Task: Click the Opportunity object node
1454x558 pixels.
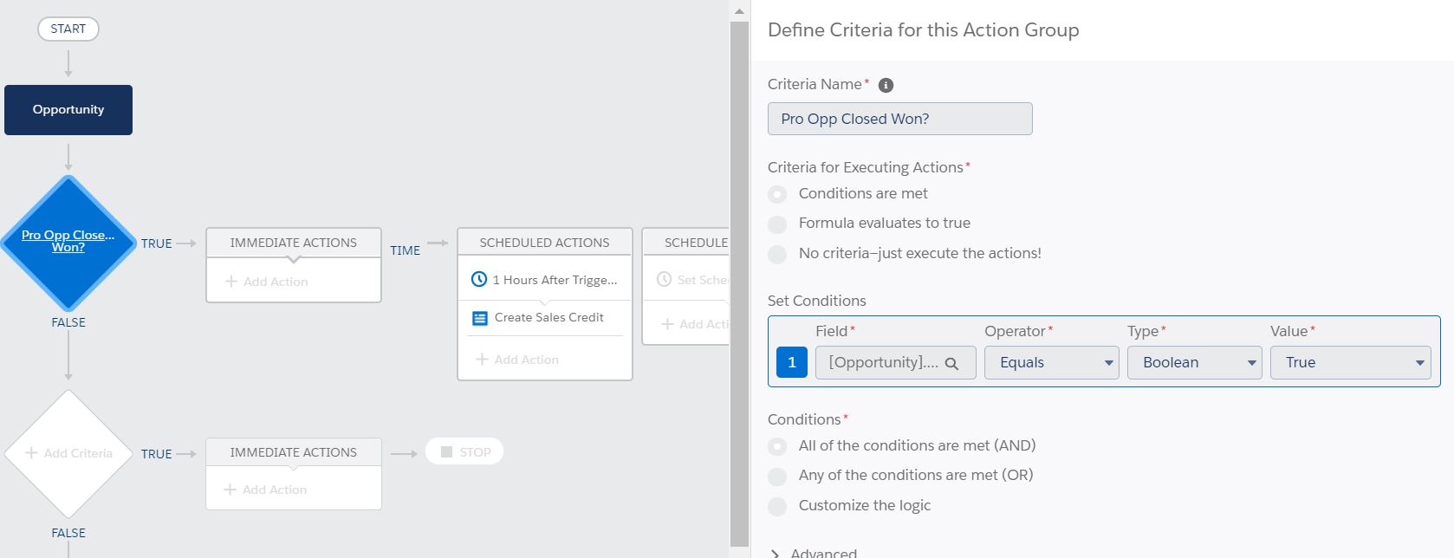Action: point(68,110)
